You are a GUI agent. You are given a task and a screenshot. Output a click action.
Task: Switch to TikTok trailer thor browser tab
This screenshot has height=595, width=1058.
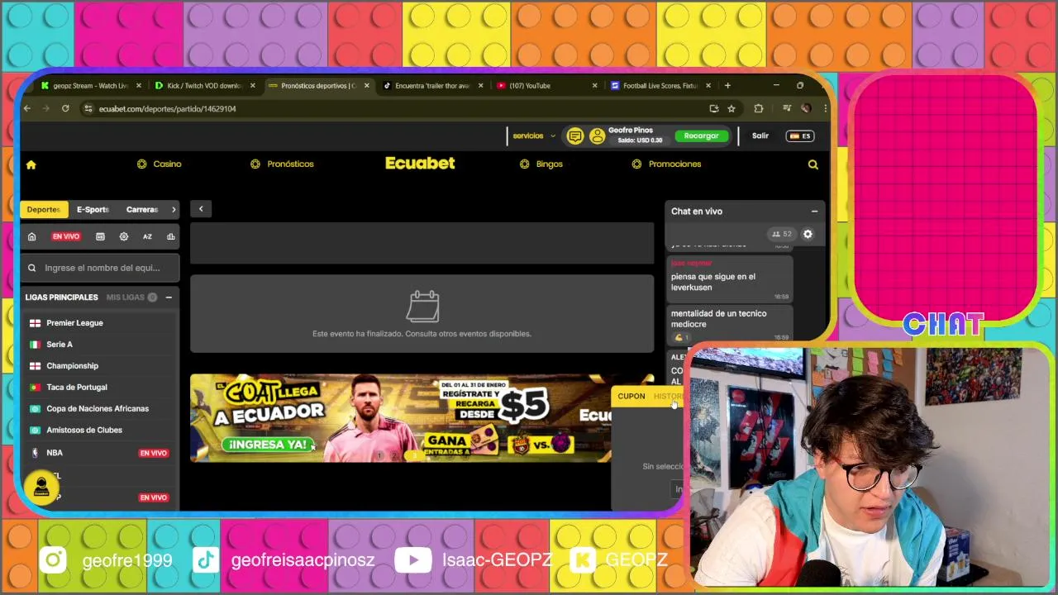point(433,85)
